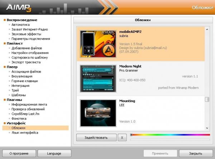The height and width of the screenshot is (159, 215).
Task: Select the highlighted Обложки item
Action: [x=35, y=128]
